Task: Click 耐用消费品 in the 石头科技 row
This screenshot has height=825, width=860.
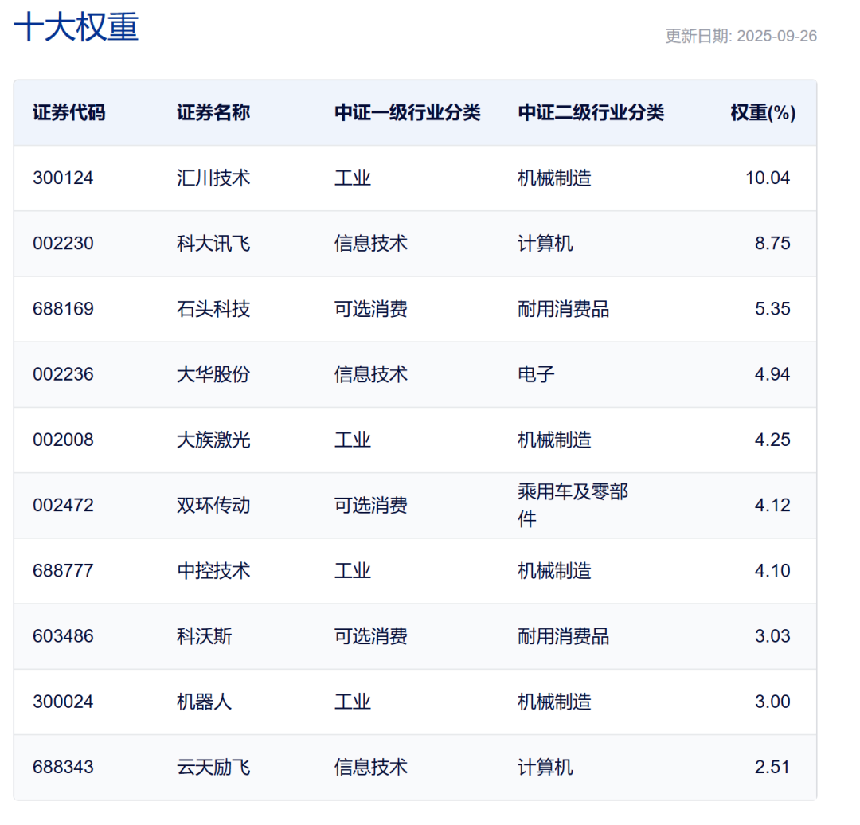Action: coord(563,308)
